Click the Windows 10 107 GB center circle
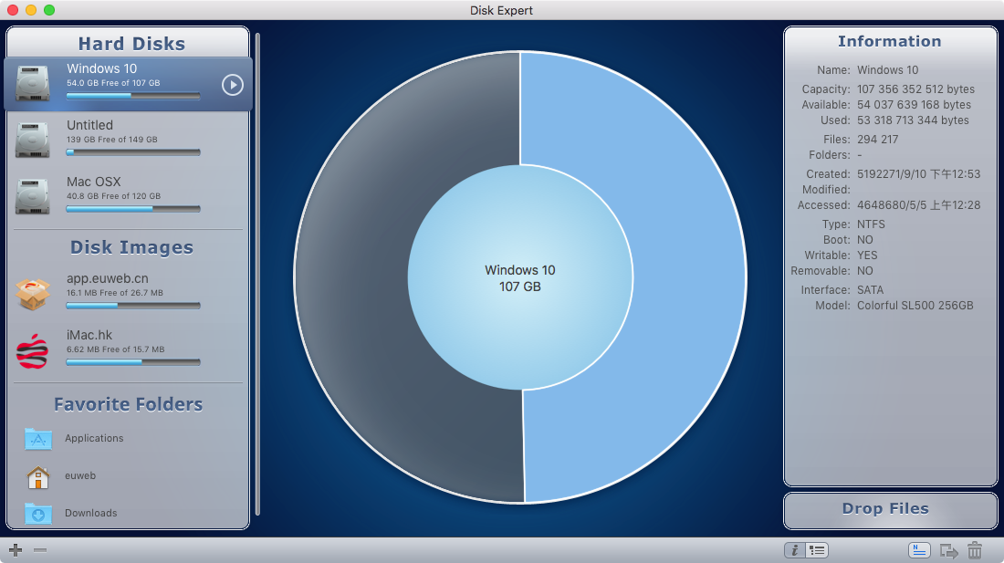This screenshot has width=1004, height=563. [x=520, y=277]
